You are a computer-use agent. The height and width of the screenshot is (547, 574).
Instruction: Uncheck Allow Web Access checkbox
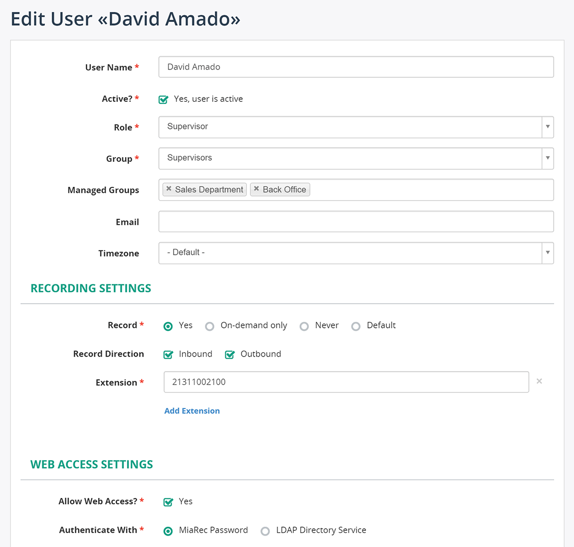click(x=168, y=502)
